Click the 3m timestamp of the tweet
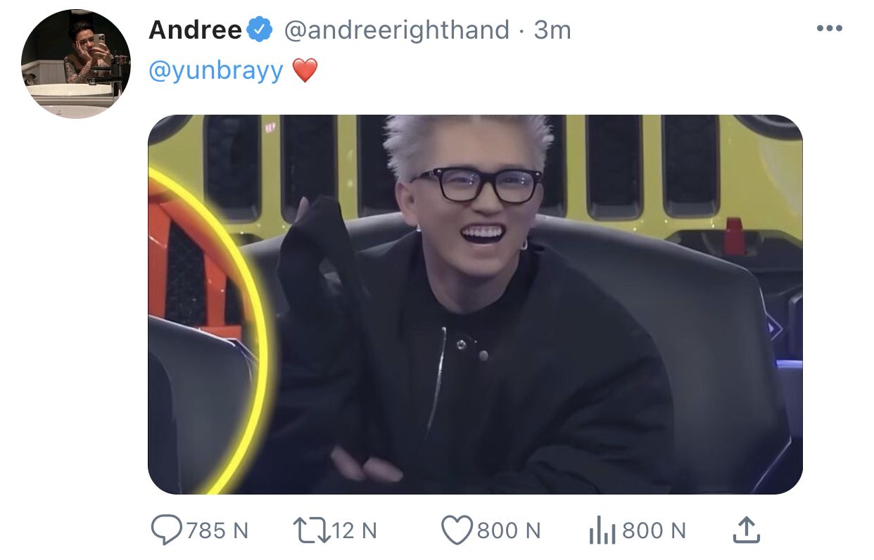 pos(552,30)
